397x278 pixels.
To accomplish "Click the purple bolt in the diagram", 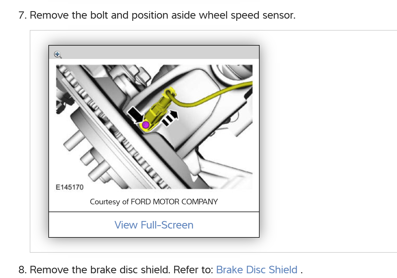I will click(146, 125).
